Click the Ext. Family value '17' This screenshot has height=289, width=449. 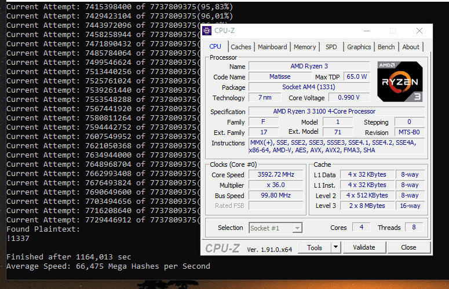[264, 132]
